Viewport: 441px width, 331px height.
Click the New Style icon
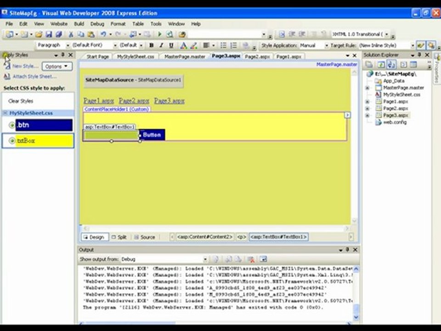pos(7,66)
